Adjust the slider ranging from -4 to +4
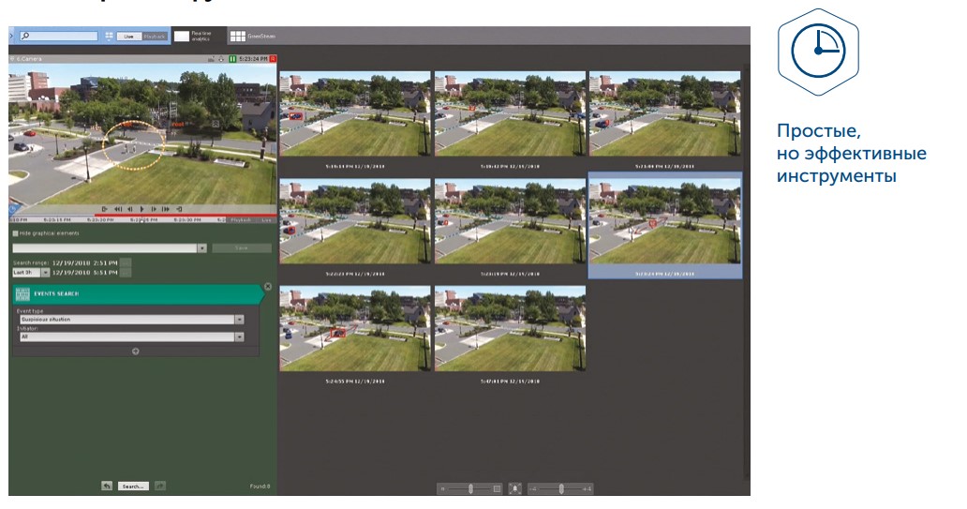The image size is (967, 509). point(560,488)
